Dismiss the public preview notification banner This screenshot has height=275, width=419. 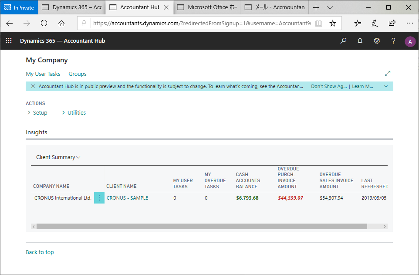[x=33, y=86]
